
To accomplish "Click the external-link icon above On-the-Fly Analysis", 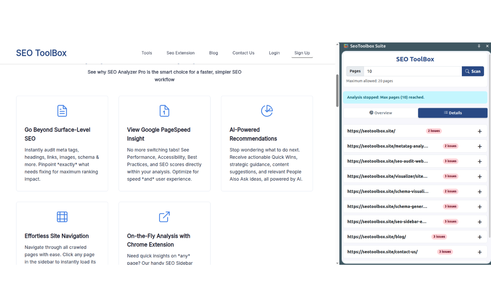I will [x=164, y=216].
